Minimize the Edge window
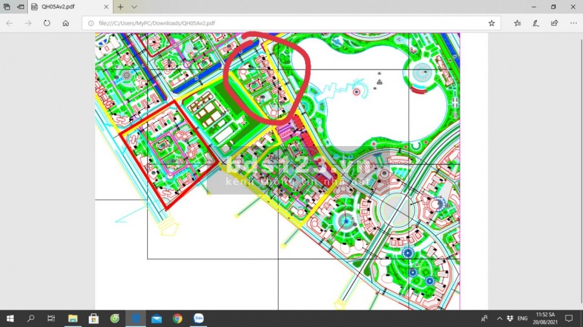Viewport: 583px width, 327px height. pyautogui.click(x=534, y=6)
